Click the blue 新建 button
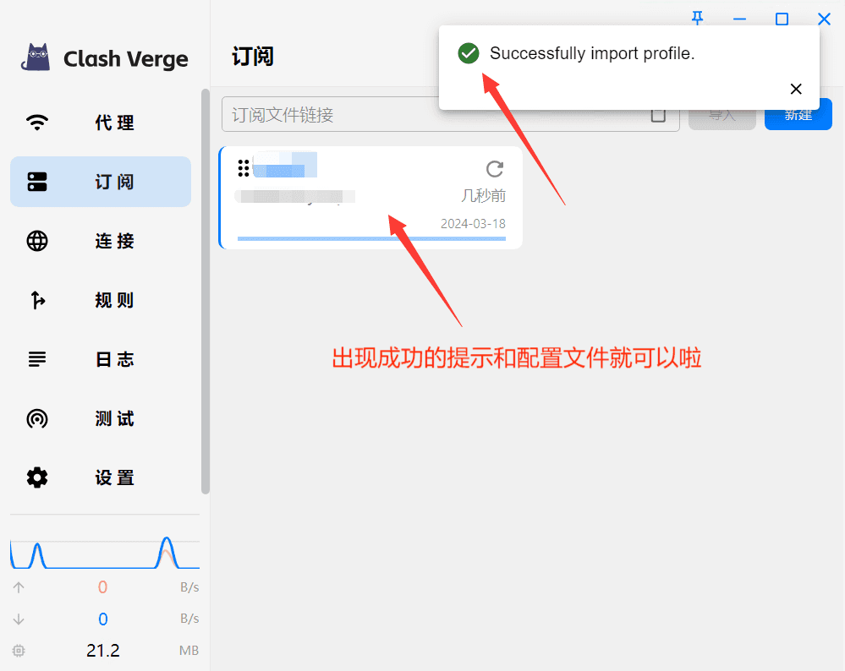This screenshot has height=671, width=845. pos(798,114)
